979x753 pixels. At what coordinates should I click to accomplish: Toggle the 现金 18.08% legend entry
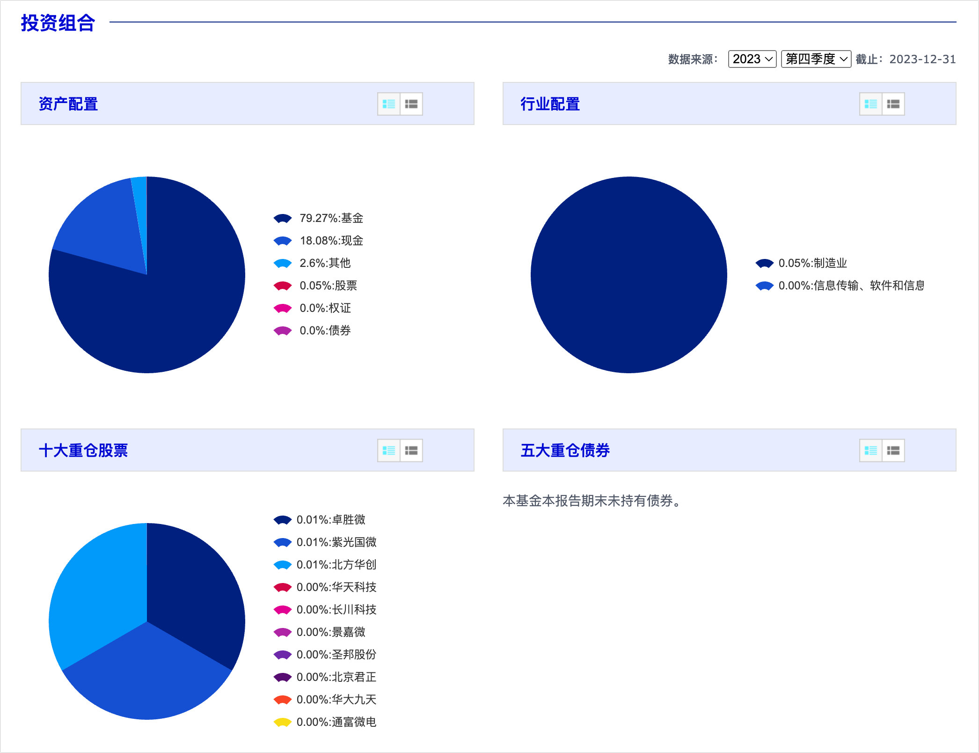(331, 241)
